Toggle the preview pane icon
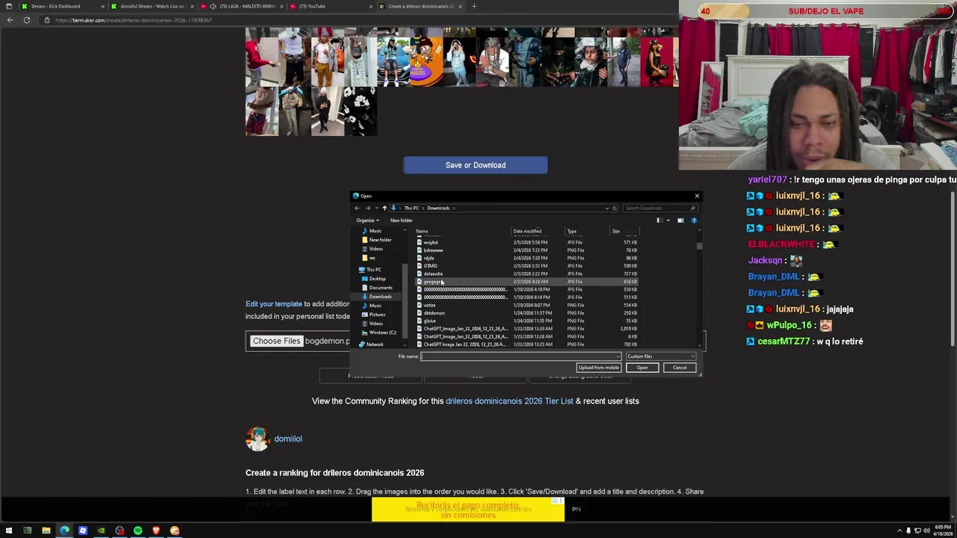Image resolution: width=957 pixels, height=538 pixels. [680, 220]
